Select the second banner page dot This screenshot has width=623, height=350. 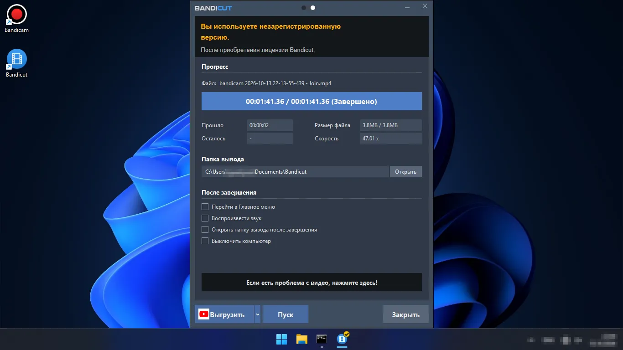coord(313,8)
